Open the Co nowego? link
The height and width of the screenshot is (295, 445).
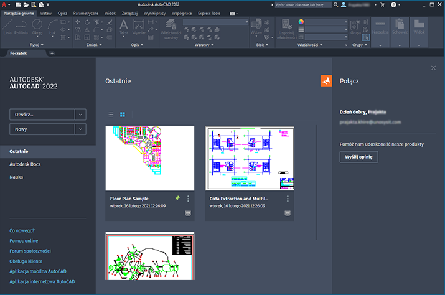tap(22, 230)
